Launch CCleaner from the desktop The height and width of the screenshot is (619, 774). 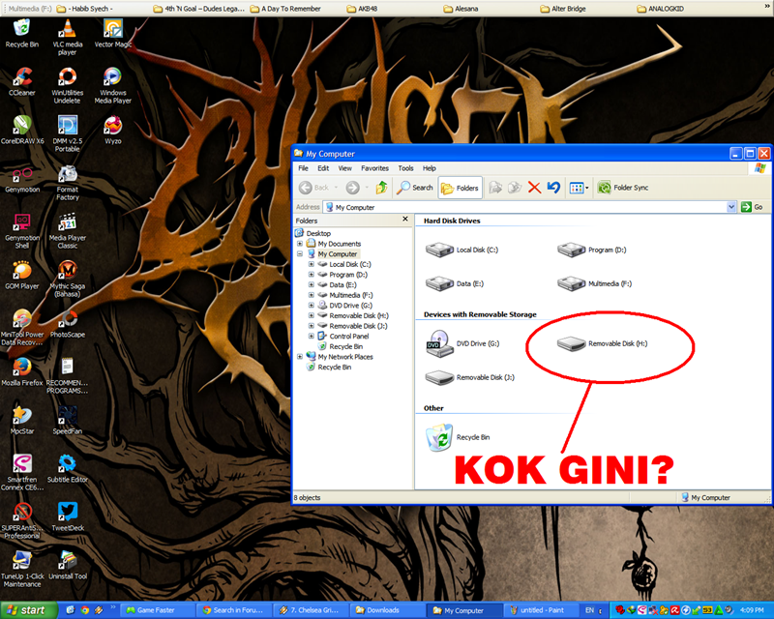[21, 81]
